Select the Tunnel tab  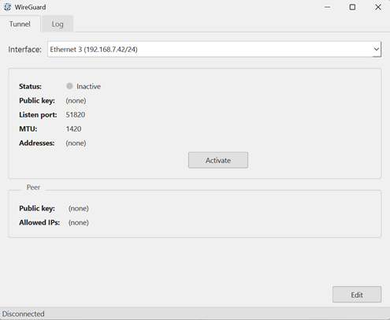coord(20,24)
